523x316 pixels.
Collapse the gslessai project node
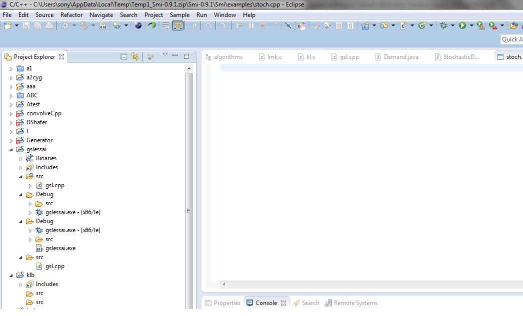coord(11,150)
